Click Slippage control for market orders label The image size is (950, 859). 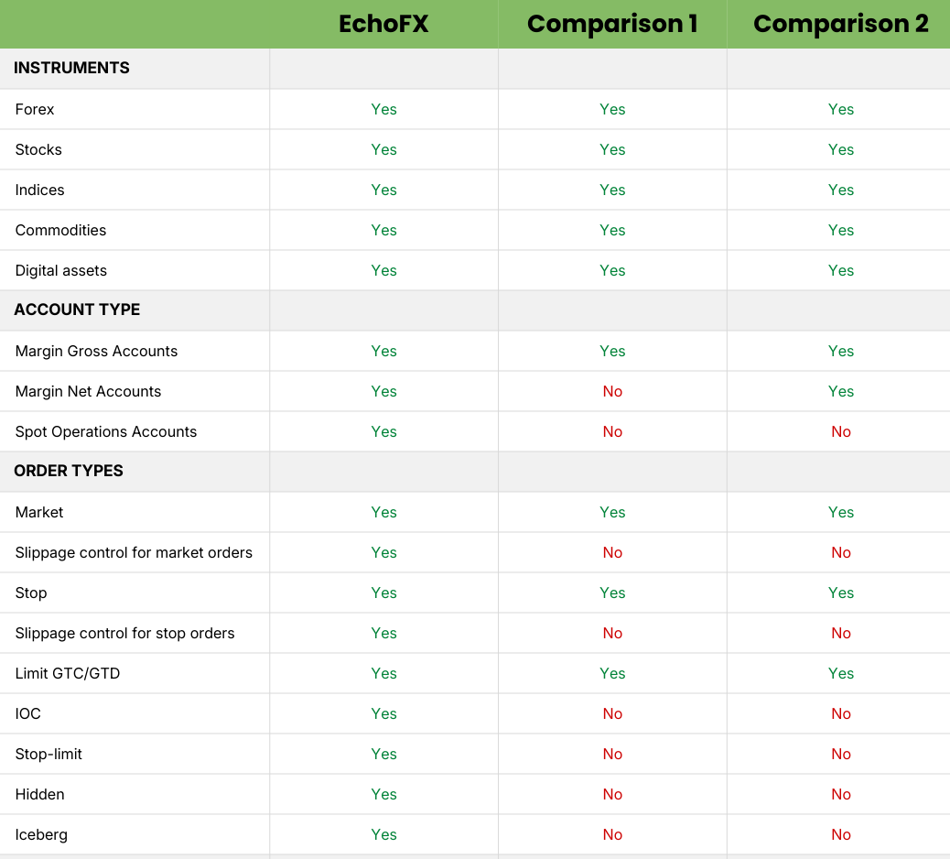[134, 552]
